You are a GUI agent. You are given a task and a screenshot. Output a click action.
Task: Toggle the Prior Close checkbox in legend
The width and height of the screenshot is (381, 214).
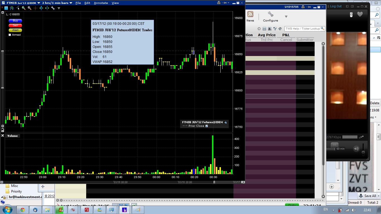click(x=207, y=126)
